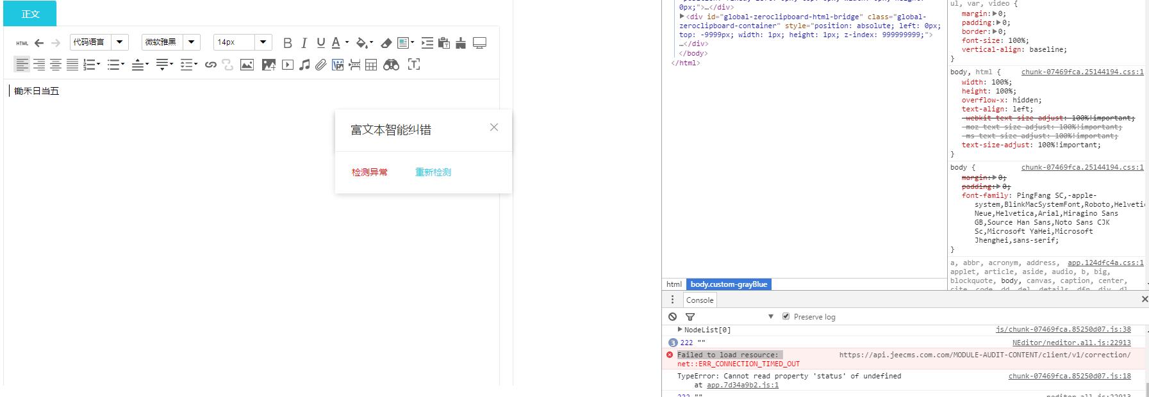Viewport: 1149px width, 397px height.
Task: Open the console context selector arrow
Action: 770,316
